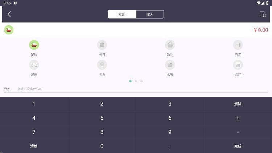Select the 出行 travel category icon
272x153 pixels.
coord(102,45)
